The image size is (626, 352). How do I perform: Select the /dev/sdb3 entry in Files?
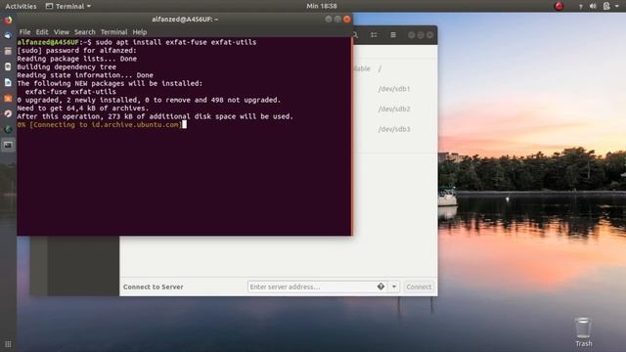394,129
